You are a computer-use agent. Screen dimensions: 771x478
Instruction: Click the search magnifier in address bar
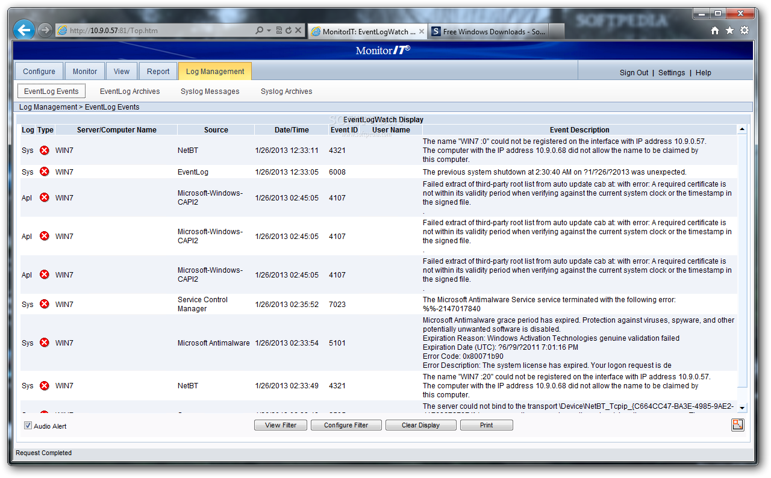pos(260,30)
